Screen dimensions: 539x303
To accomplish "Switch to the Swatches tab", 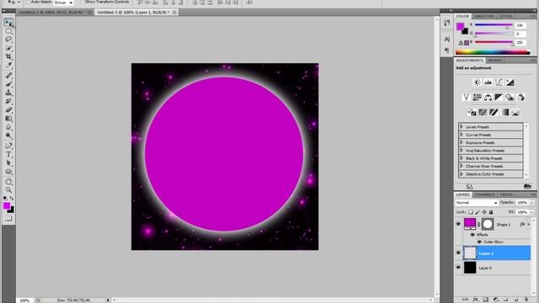I will tap(484, 16).
